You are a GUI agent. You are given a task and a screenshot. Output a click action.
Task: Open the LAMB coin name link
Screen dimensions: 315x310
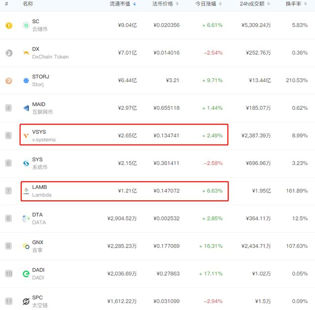coord(39,187)
